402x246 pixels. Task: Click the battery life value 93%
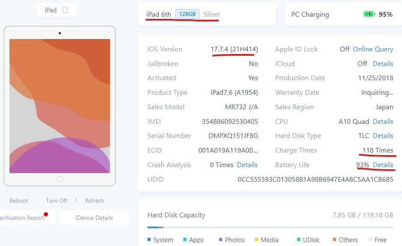363,165
